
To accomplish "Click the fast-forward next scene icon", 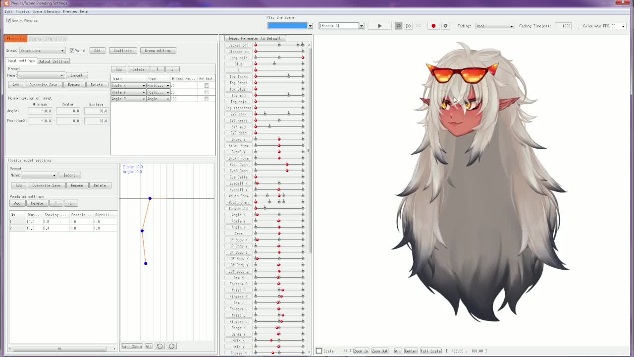I will tap(408, 26).
